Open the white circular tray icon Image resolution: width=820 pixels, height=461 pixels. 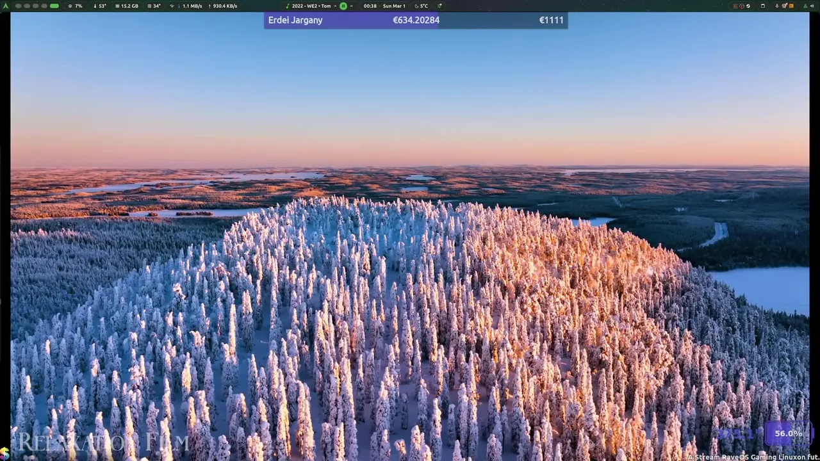click(748, 6)
